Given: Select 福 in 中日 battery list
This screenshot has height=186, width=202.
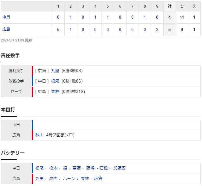Looking at the screenshot, I should (x=65, y=168).
